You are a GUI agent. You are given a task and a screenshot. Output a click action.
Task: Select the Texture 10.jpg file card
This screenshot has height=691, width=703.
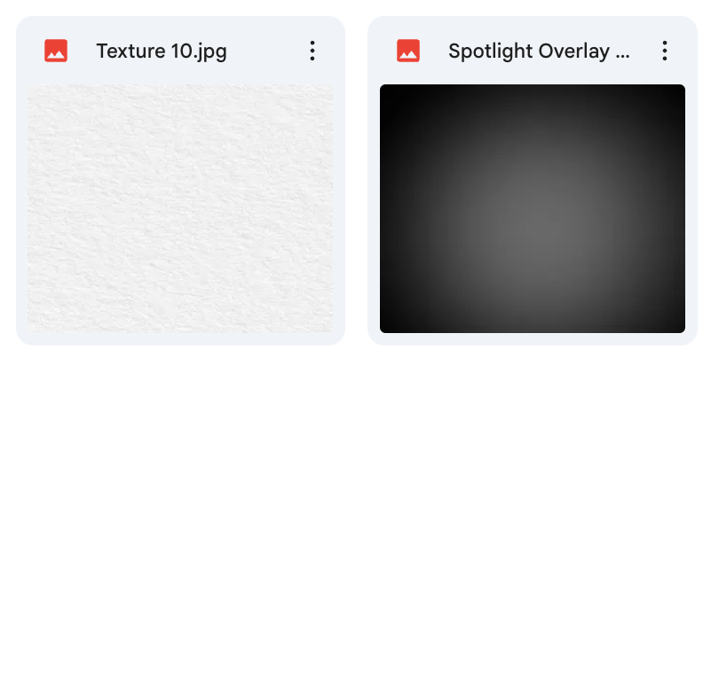coord(180,181)
